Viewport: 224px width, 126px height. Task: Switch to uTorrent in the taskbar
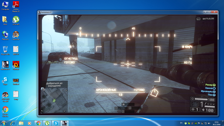pos(47,123)
